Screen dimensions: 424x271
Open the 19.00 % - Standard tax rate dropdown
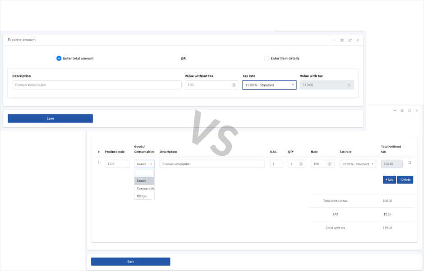269,85
